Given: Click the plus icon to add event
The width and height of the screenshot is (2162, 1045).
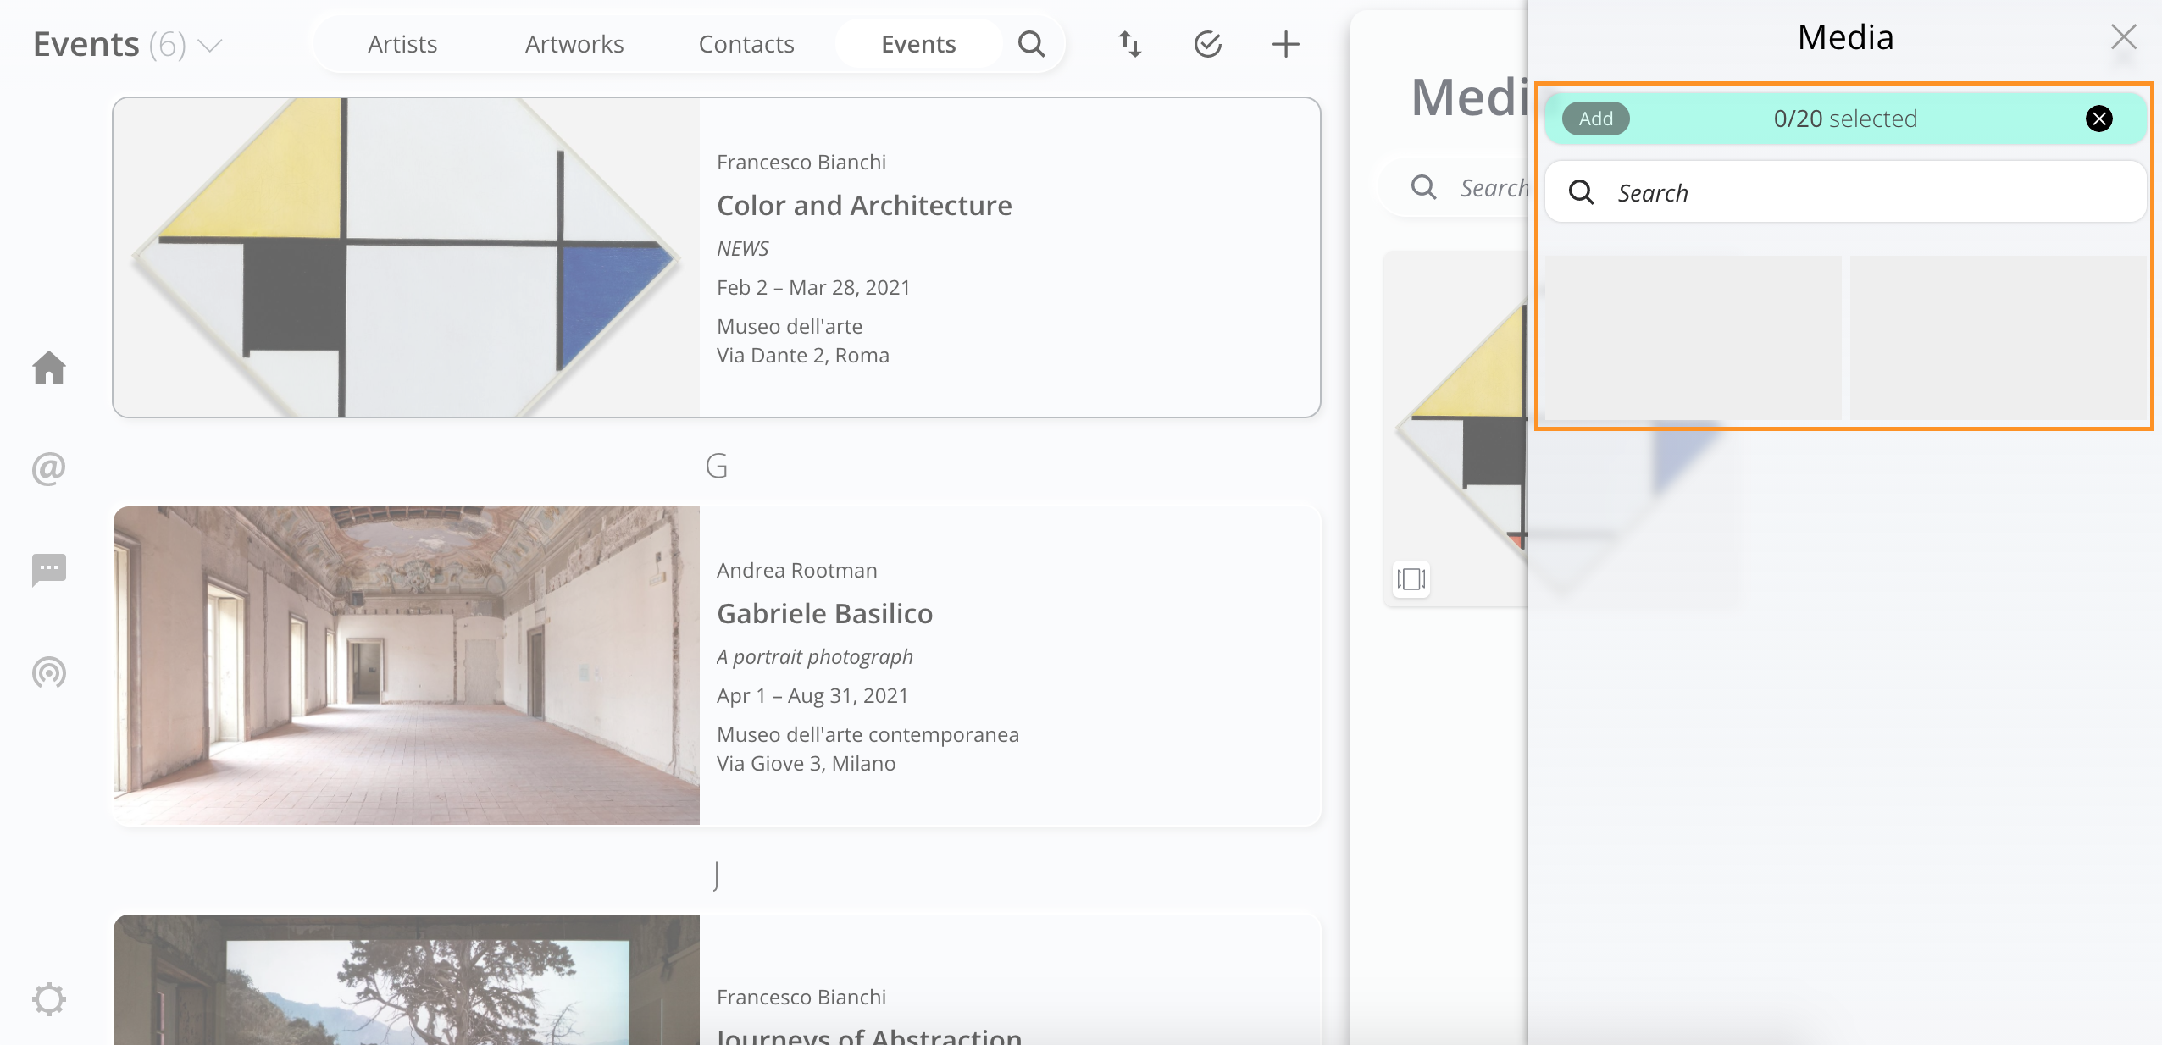Looking at the screenshot, I should tap(1285, 44).
